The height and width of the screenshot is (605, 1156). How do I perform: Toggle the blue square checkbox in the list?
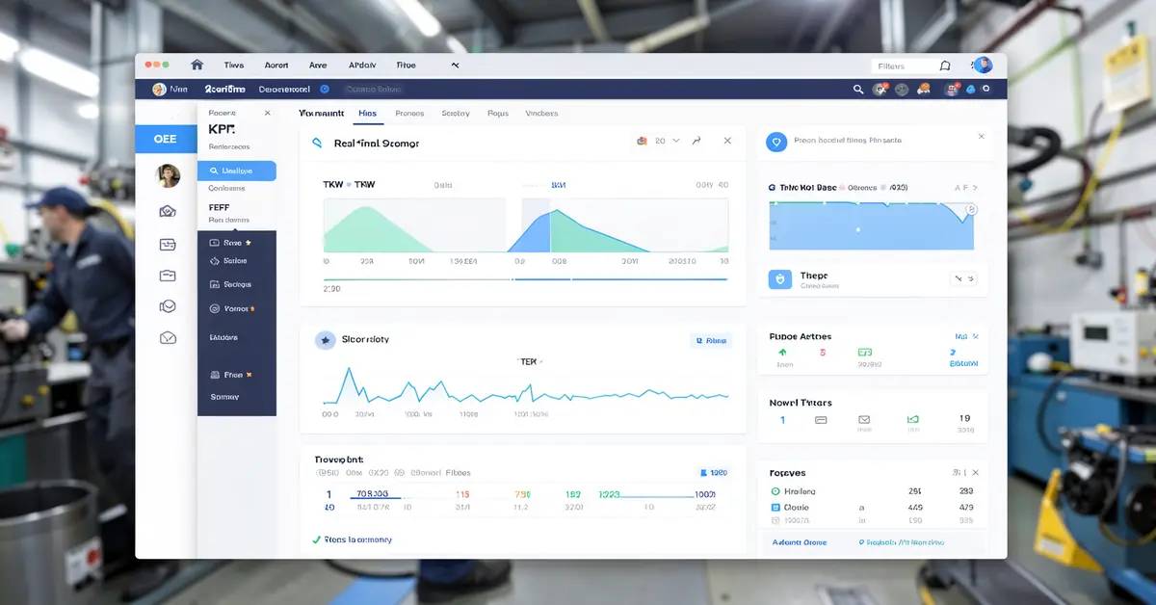tap(775, 507)
